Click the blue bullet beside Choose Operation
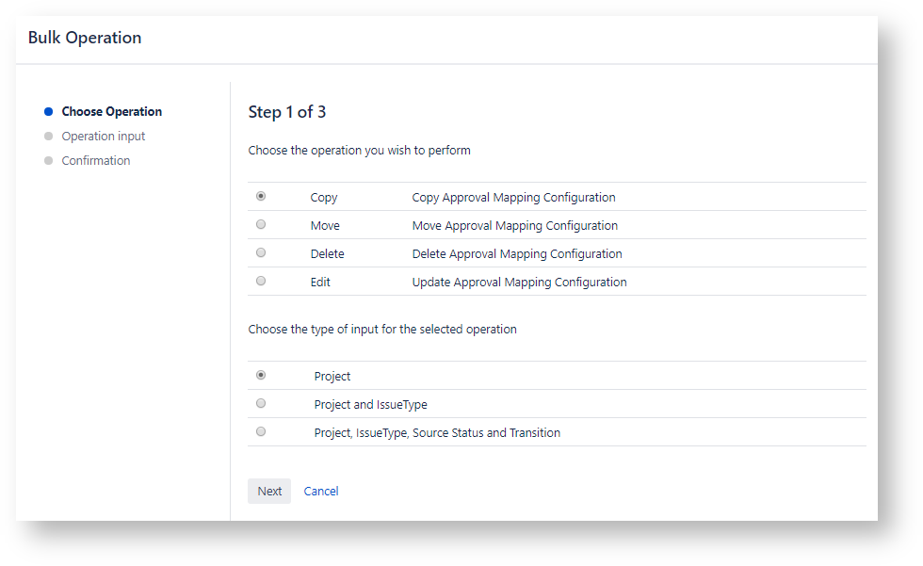 click(49, 111)
